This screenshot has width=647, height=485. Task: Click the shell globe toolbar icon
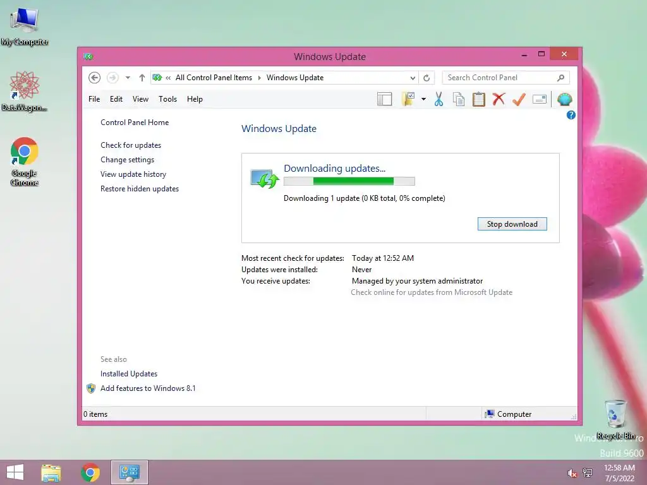pyautogui.click(x=564, y=99)
